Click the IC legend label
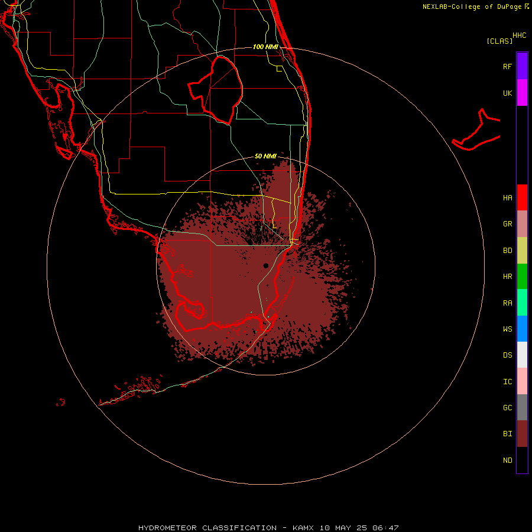 (507, 381)
